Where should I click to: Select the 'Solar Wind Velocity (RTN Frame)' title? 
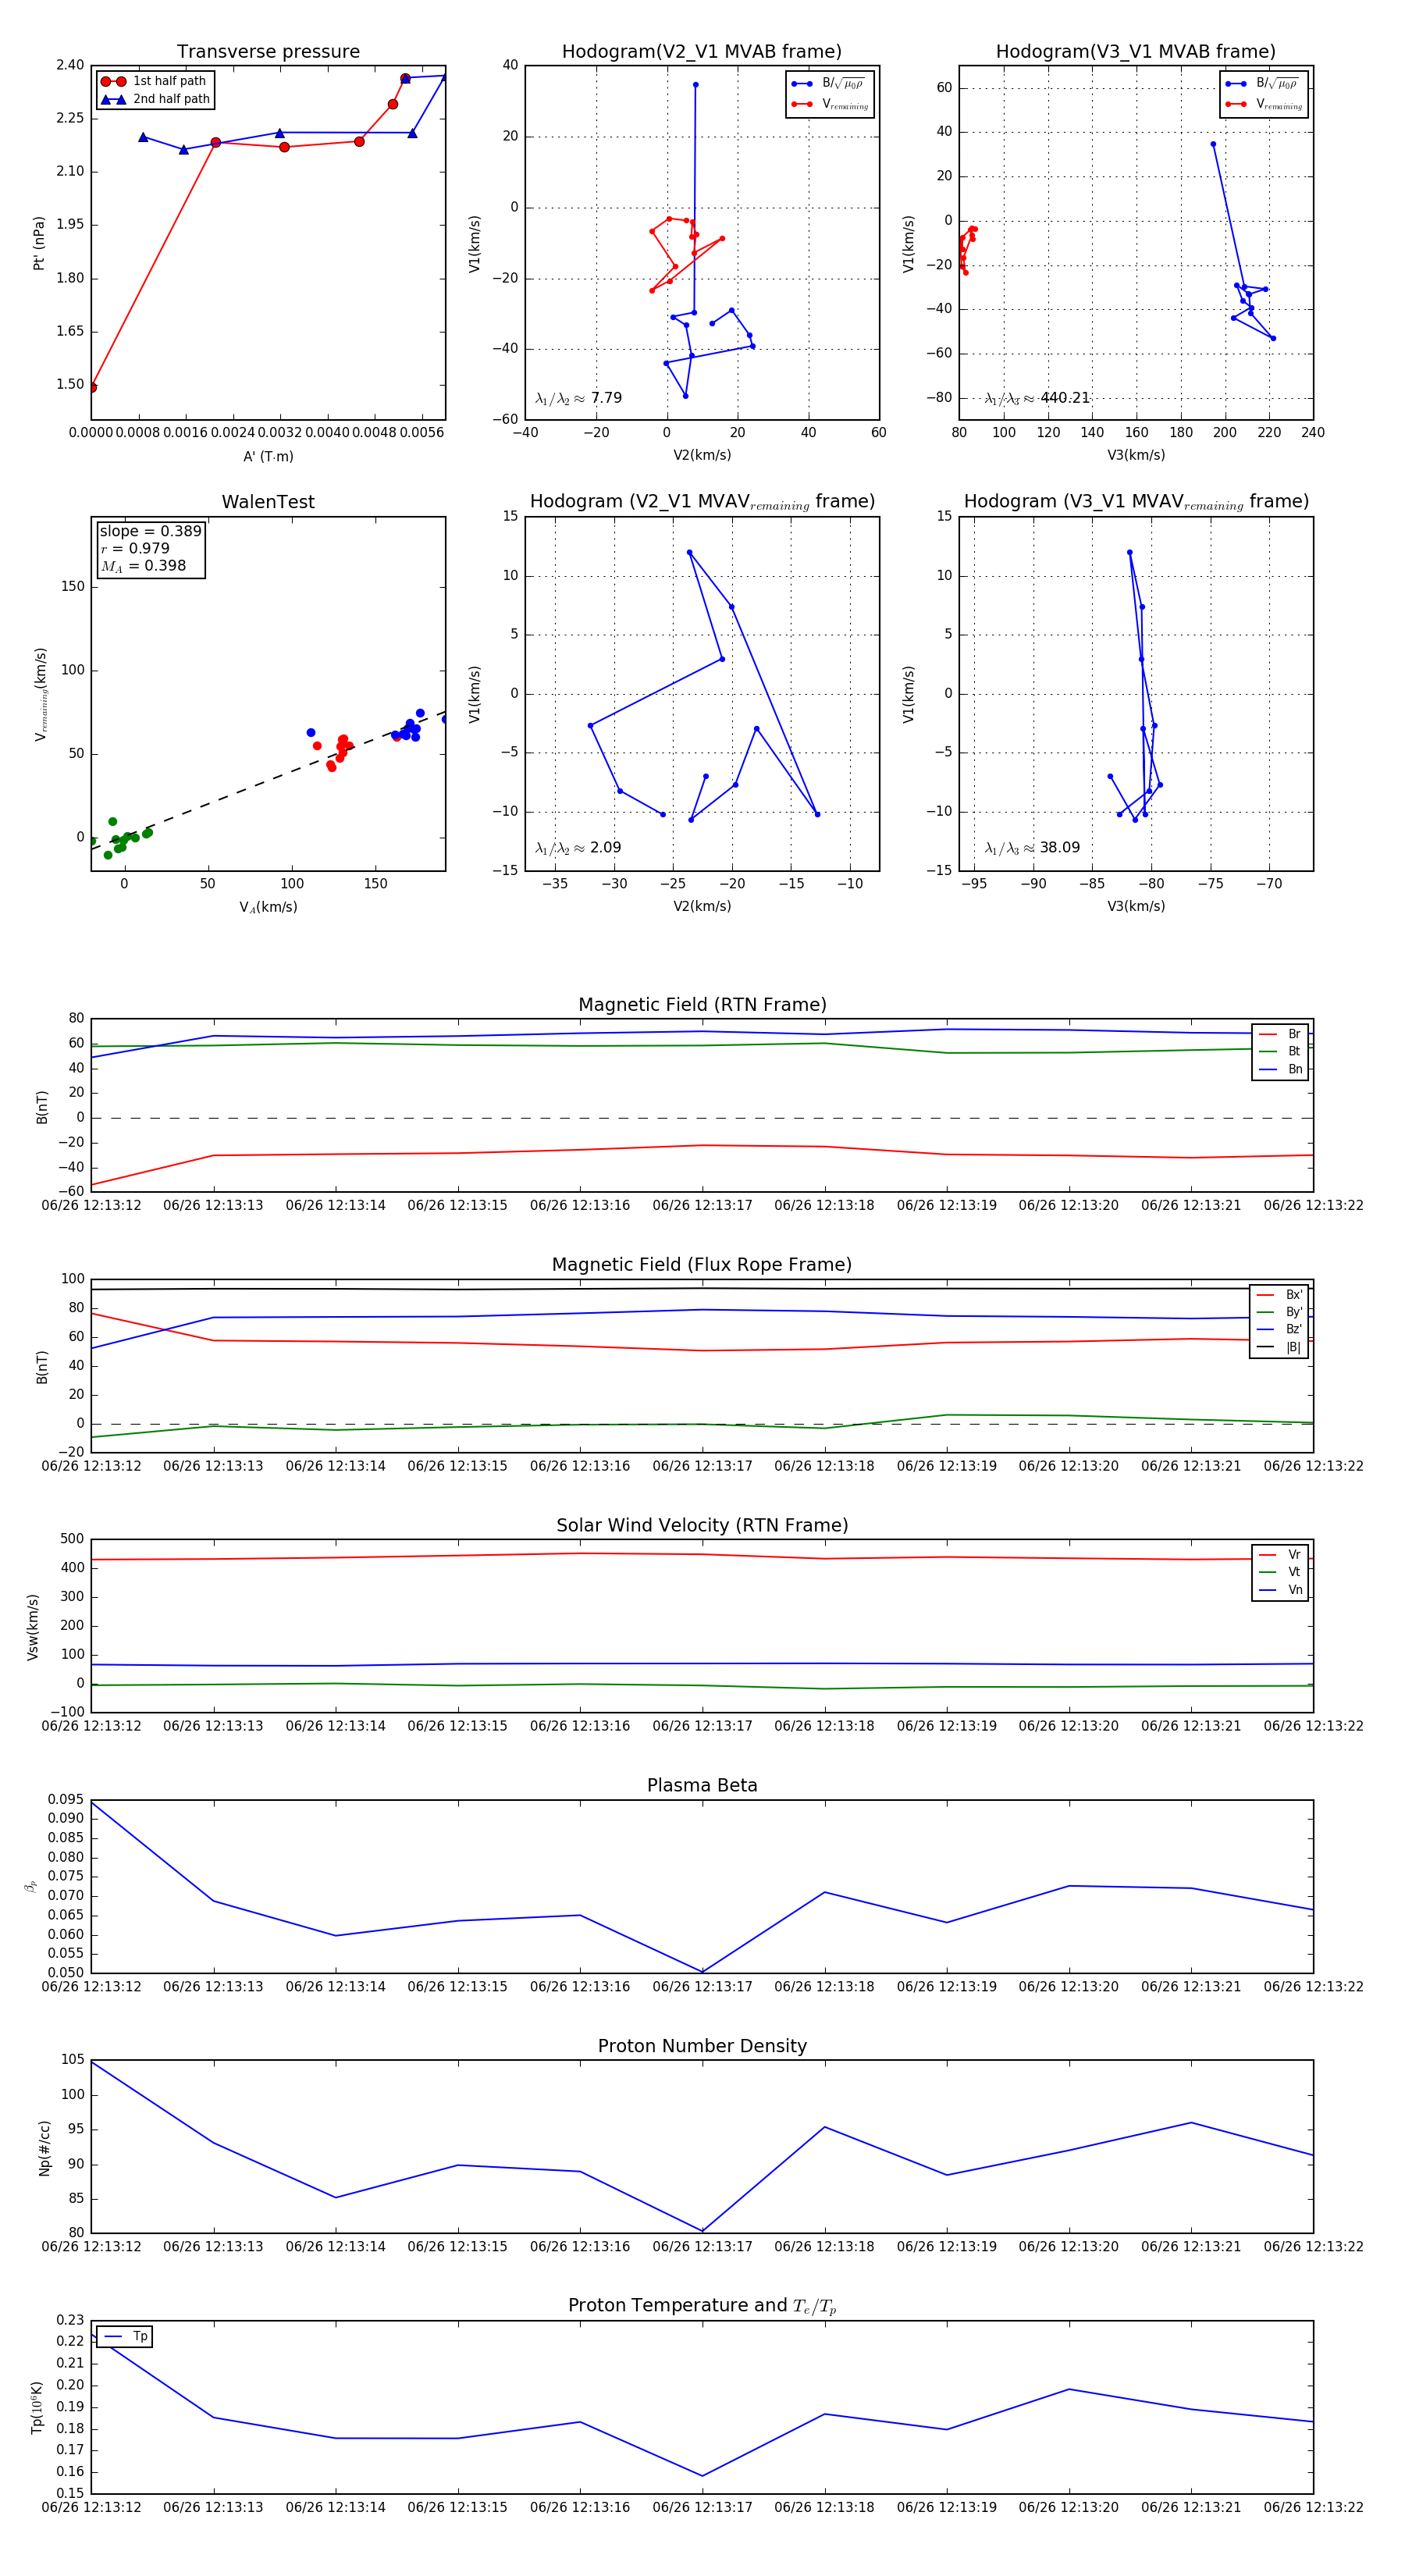(702, 1525)
